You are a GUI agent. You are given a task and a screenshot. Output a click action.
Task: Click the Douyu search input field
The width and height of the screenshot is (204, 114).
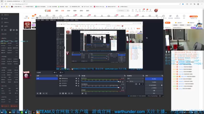(122, 11)
